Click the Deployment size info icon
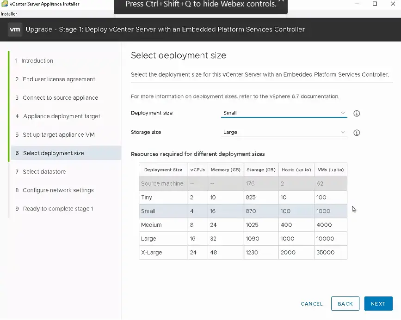 pos(357,114)
